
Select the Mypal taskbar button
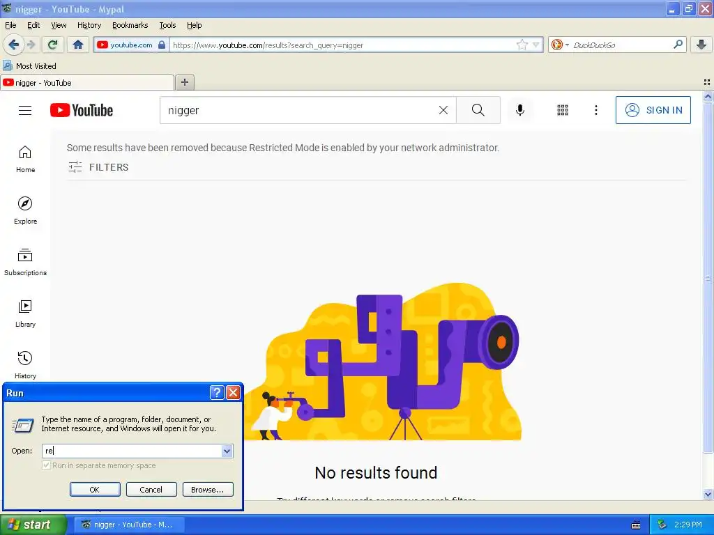coord(129,525)
